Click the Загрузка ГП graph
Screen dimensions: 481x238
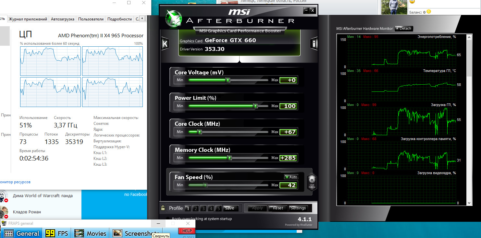(402, 121)
